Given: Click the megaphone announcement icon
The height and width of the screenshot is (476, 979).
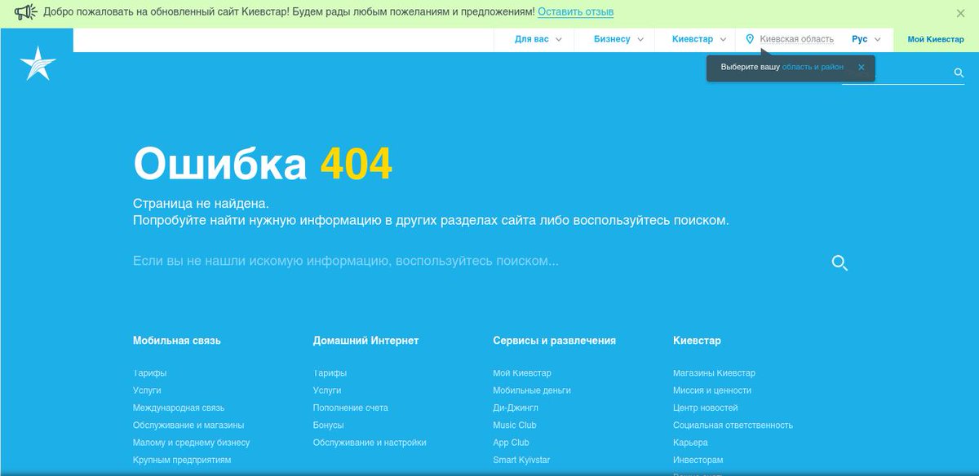Looking at the screenshot, I should click(26, 12).
